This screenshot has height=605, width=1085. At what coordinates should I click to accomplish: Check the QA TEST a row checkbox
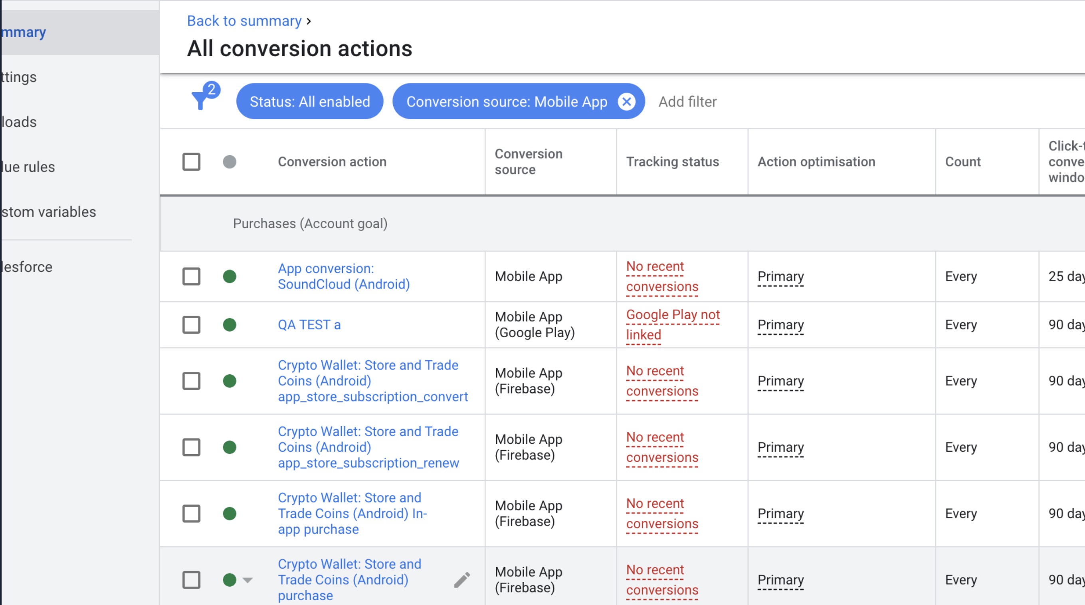191,324
